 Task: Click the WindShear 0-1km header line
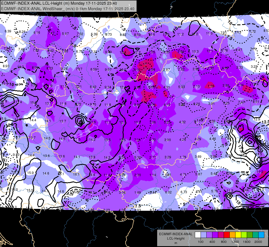68,9
